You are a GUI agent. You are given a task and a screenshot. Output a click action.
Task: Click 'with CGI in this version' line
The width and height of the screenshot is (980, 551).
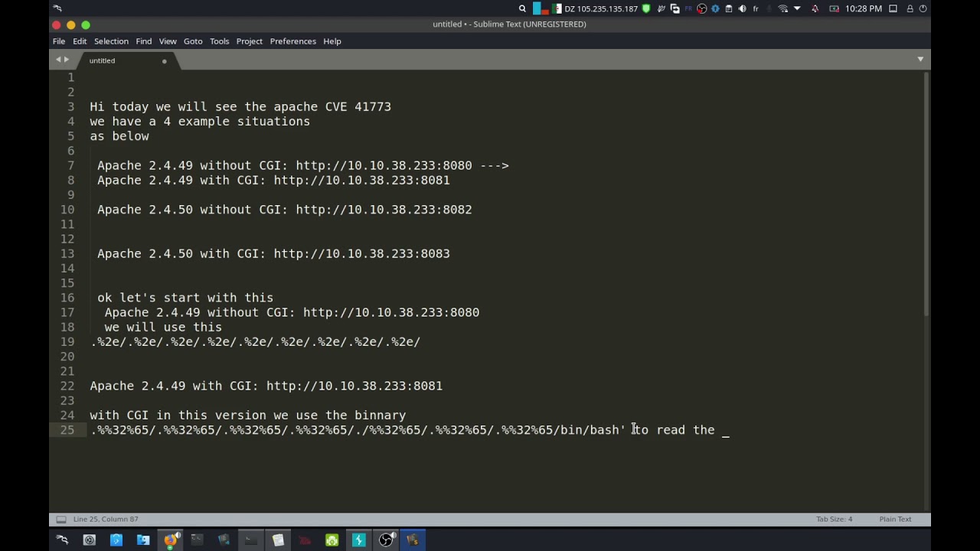tap(248, 415)
